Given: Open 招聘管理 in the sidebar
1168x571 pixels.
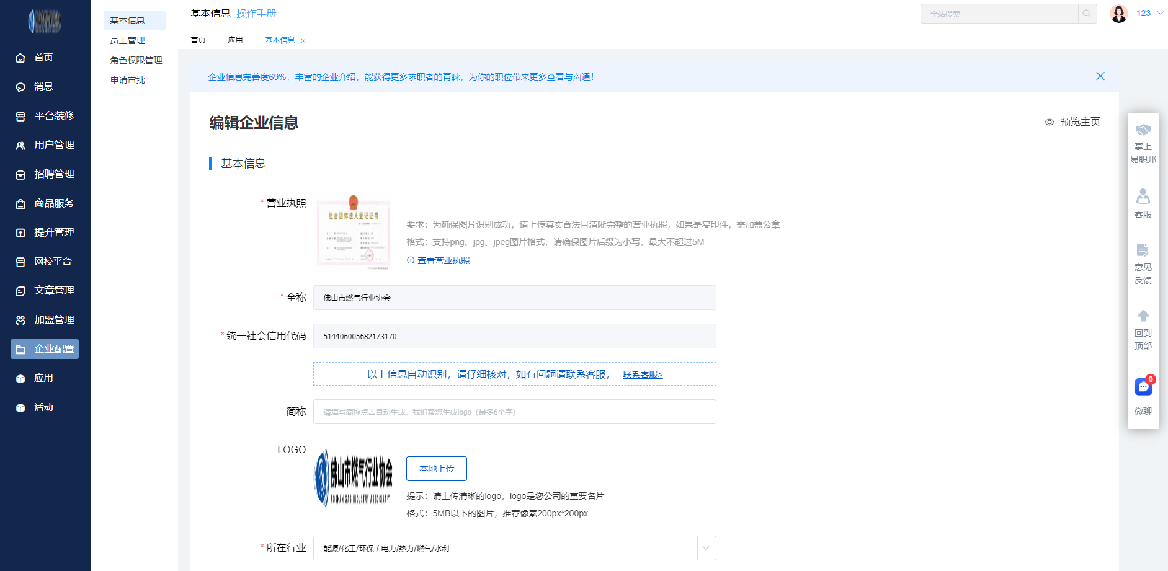Looking at the screenshot, I should (54, 174).
